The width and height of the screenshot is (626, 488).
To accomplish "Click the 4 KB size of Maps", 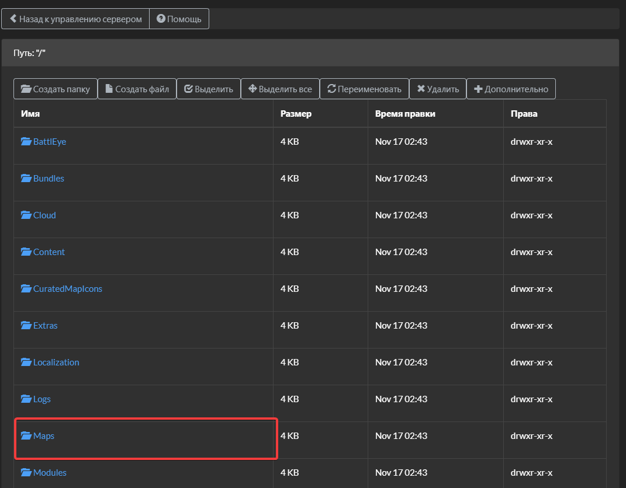I will pyautogui.click(x=289, y=436).
